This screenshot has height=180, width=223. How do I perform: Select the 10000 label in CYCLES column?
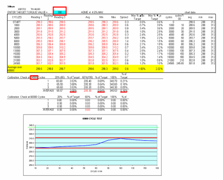[x=17, y=48]
